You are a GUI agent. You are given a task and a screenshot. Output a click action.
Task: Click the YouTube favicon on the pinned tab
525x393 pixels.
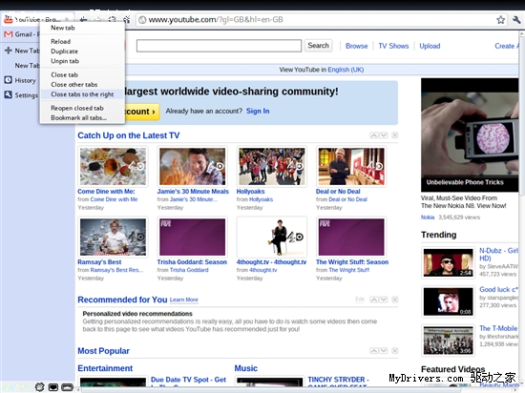tap(8, 19)
